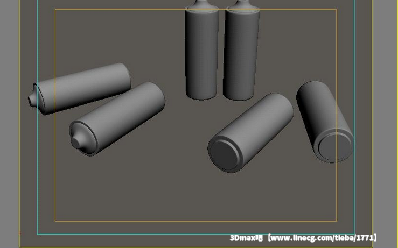The width and height of the screenshot is (398, 248).
Task: Select the left upright spray can model
Action: (202, 51)
